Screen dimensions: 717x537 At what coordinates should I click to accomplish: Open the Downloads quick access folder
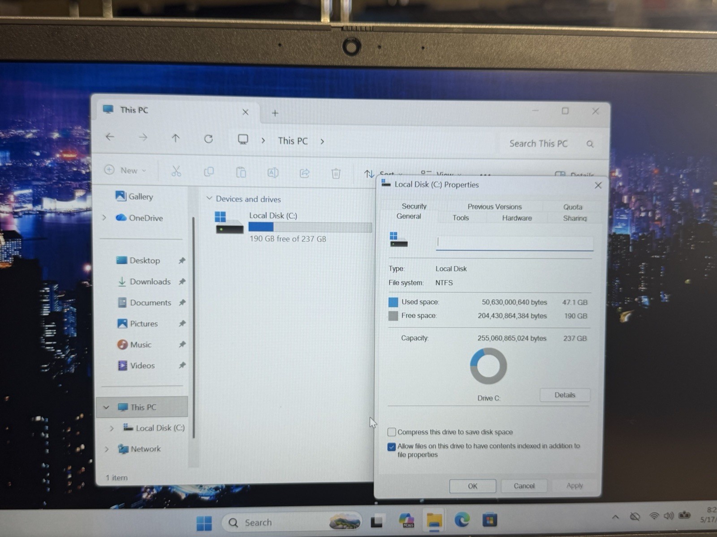[144, 281]
